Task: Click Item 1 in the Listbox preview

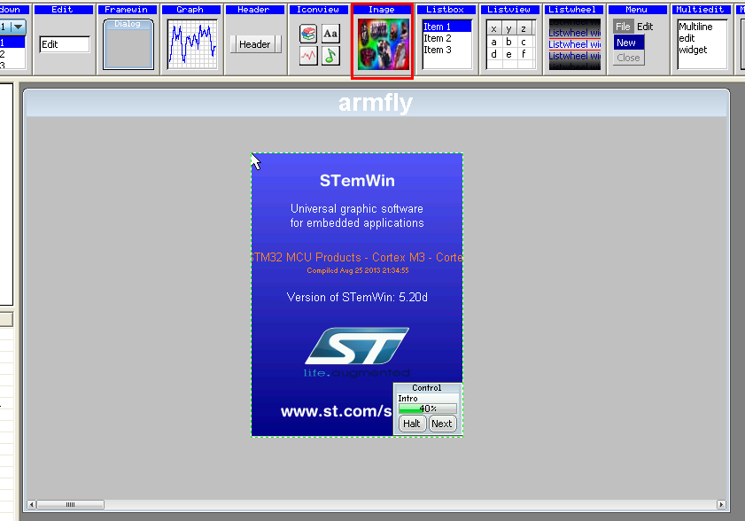Action: click(x=447, y=27)
